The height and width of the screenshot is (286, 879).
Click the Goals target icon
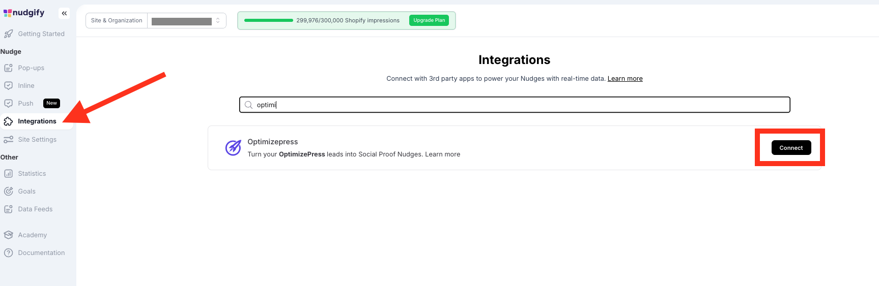click(x=8, y=192)
